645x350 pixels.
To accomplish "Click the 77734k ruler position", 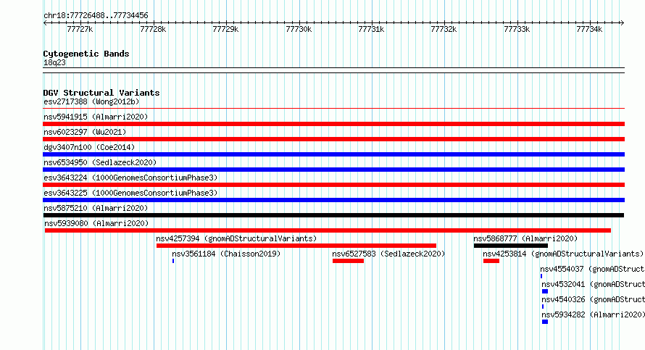I will 589,29.
